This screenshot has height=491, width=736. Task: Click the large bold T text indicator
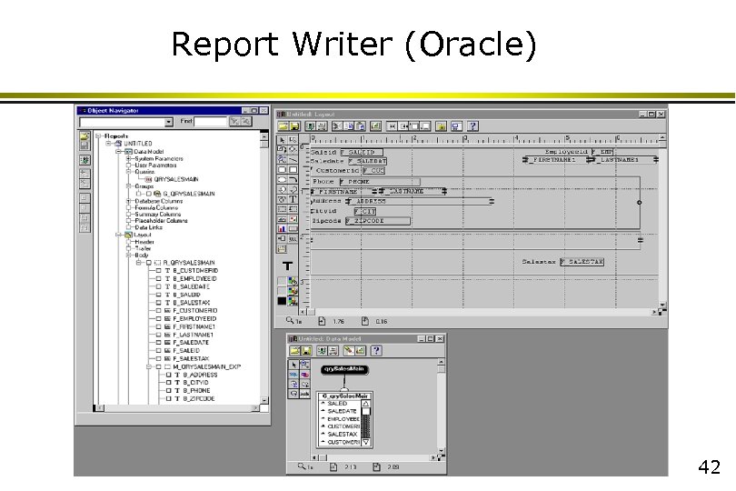point(287,266)
